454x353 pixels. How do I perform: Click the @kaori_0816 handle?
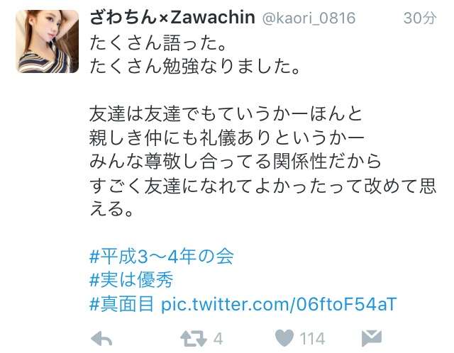[309, 18]
